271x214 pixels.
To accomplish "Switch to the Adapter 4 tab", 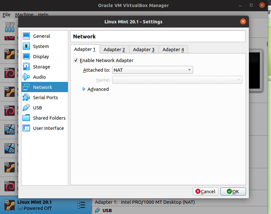I will tap(173, 49).
